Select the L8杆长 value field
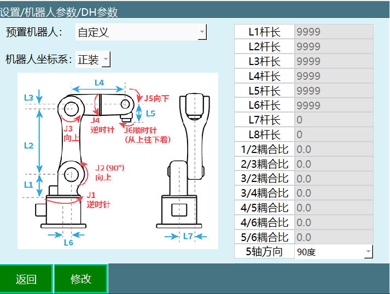Image resolution: width=390 pixels, height=294 pixels. 334,134
